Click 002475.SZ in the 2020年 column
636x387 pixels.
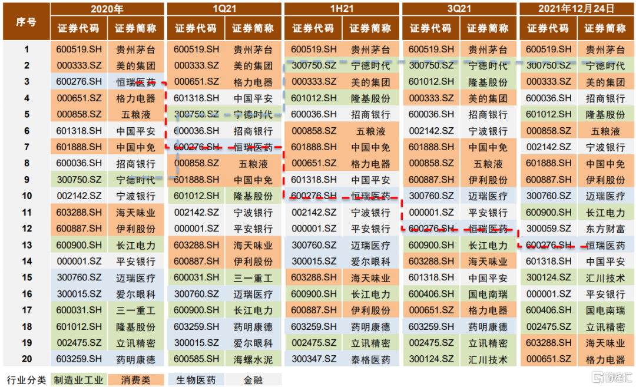coord(79,343)
